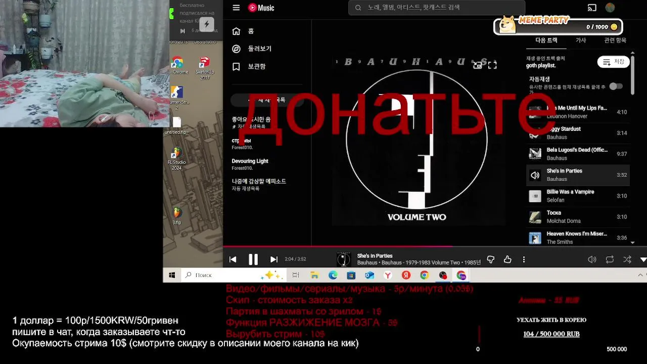Click the lightning bolt button in the notification widget
The image size is (647, 364).
[x=206, y=24]
